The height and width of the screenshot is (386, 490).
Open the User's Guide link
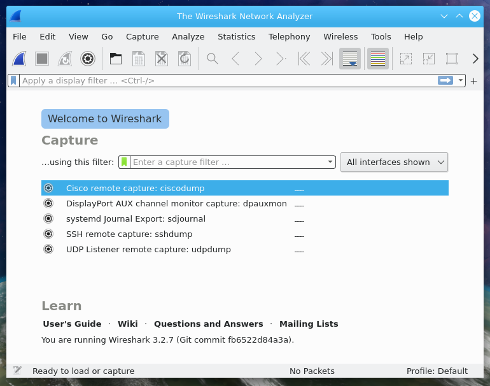click(x=72, y=324)
